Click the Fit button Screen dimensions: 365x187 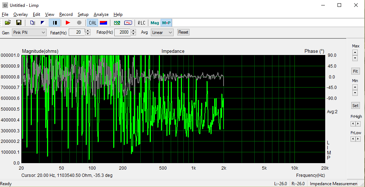click(x=355, y=71)
